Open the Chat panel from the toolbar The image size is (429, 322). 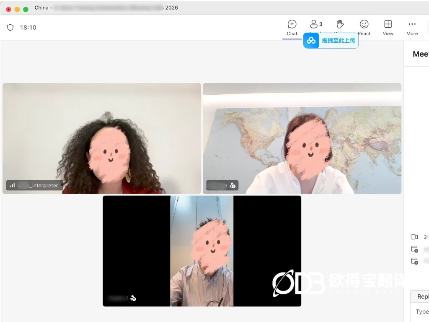292,28
